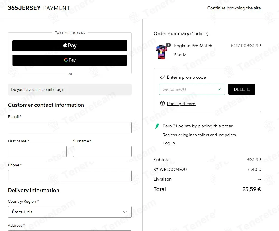Viewport: 279px width, 231px height.
Task: Click the quantity badge on jersey image
Action: click(168, 45)
